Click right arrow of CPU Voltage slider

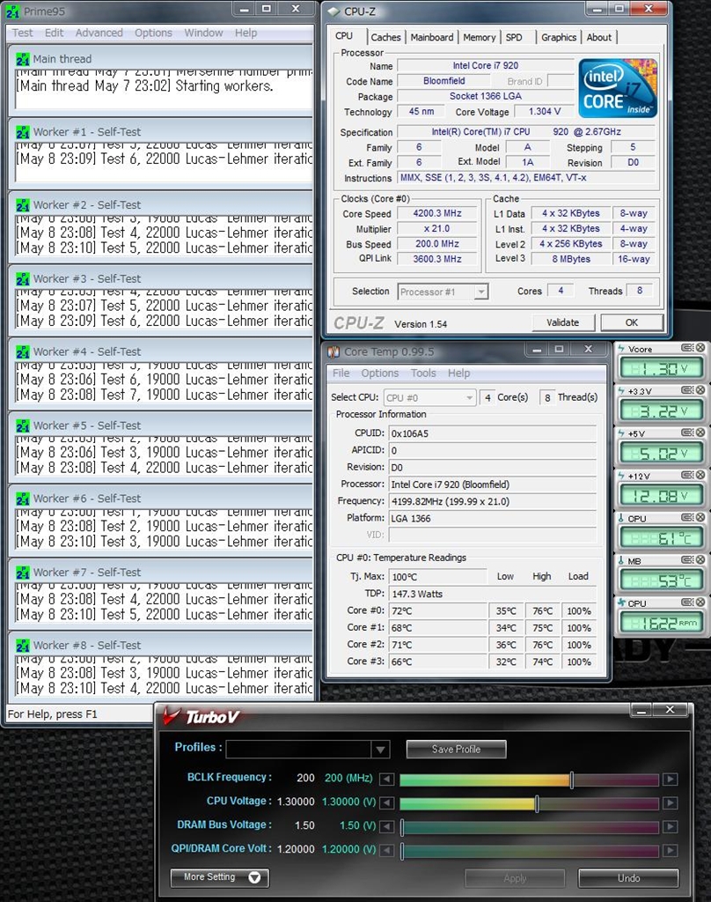[x=671, y=802]
